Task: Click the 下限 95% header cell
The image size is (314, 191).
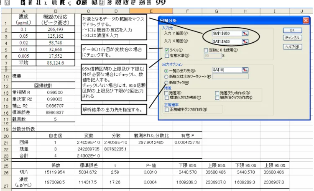Action: (187, 165)
